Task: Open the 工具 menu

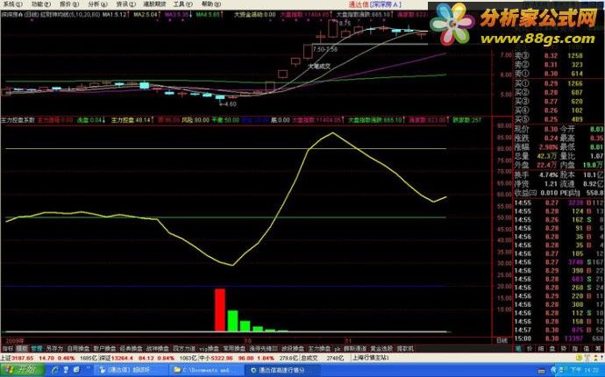Action: click(x=183, y=4)
